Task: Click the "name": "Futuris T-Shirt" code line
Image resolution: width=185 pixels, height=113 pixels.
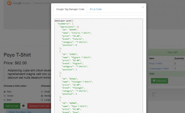Action: click(77, 33)
